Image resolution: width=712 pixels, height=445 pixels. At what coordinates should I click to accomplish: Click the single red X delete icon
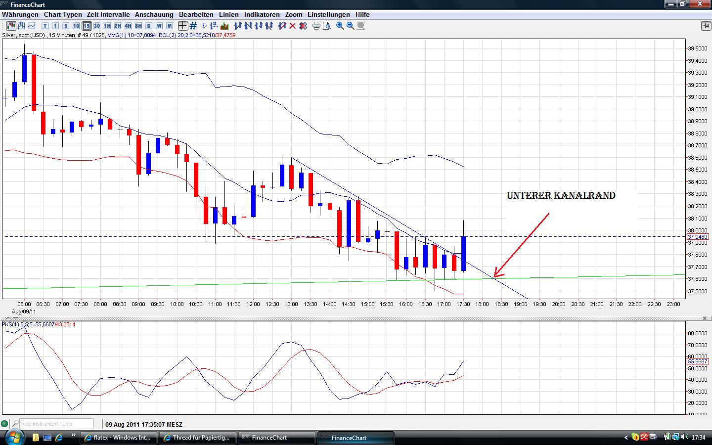pyautogui.click(x=292, y=26)
